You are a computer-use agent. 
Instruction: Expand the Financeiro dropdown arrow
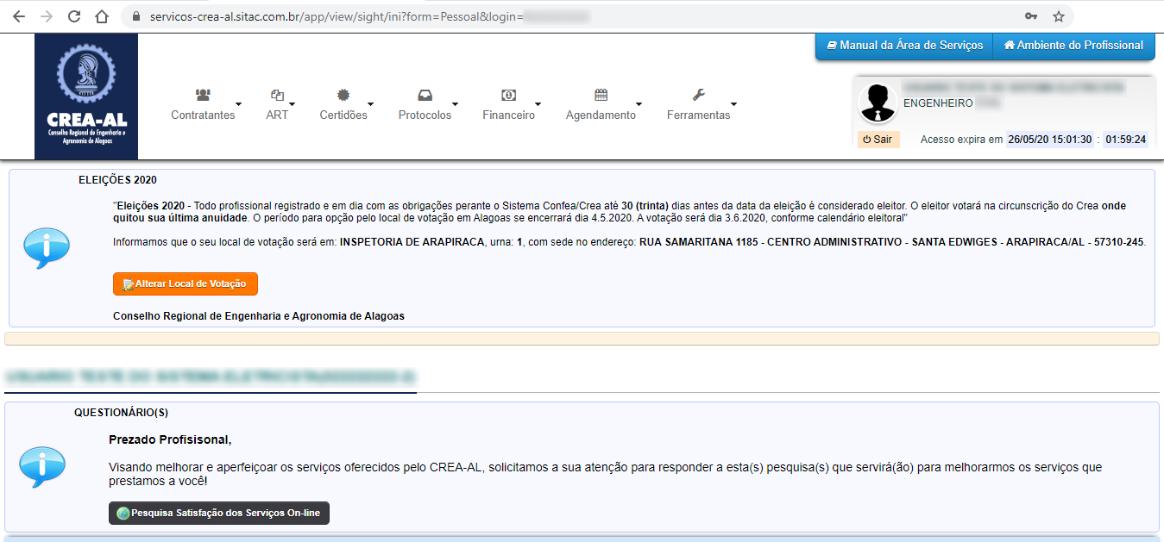tap(538, 103)
